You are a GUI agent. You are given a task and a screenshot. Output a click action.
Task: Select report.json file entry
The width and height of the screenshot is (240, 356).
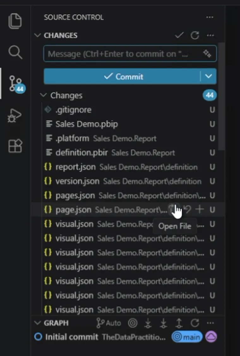[128, 167]
